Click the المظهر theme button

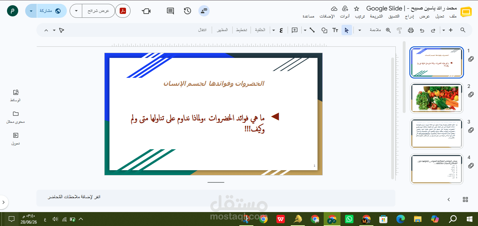tap(223, 30)
